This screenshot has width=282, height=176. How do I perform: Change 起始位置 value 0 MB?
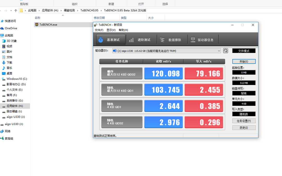coord(244,73)
